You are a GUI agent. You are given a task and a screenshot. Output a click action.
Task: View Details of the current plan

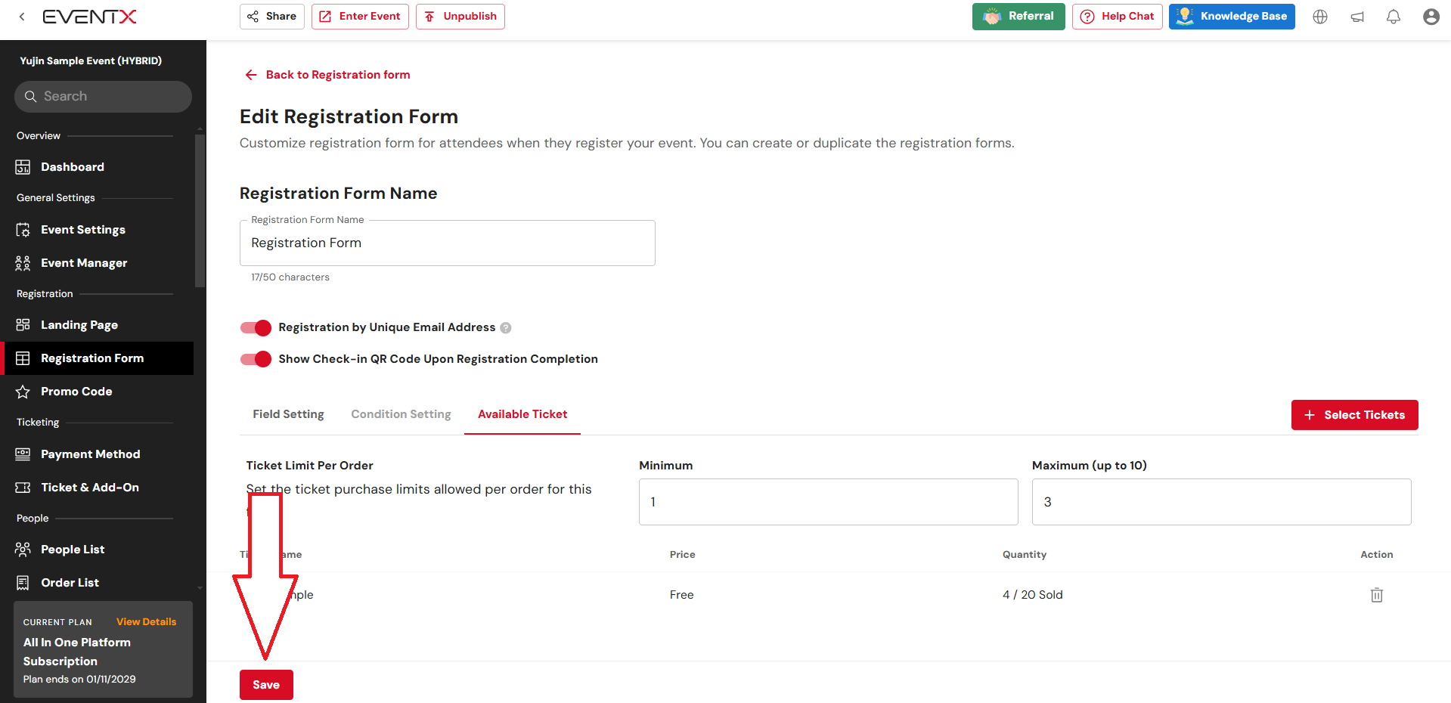[x=146, y=622]
